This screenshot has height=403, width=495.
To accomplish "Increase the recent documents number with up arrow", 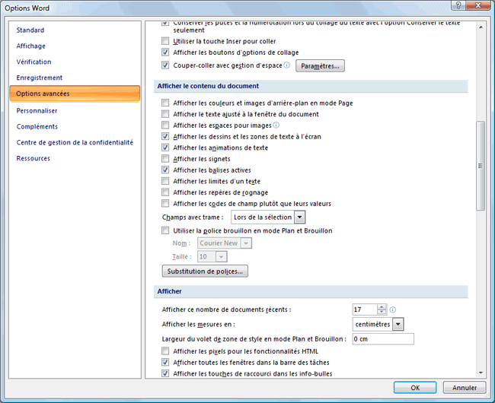I will click(x=381, y=306).
